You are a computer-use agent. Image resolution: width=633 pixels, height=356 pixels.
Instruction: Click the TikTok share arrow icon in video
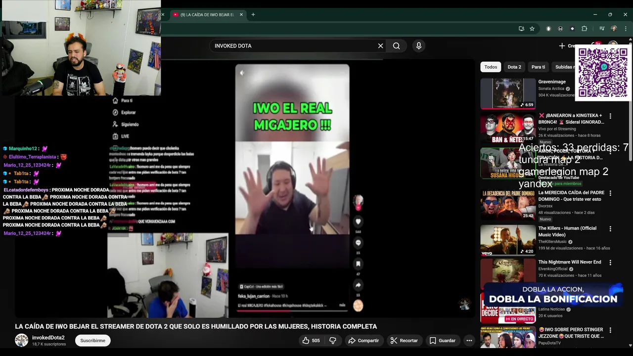[x=358, y=285]
